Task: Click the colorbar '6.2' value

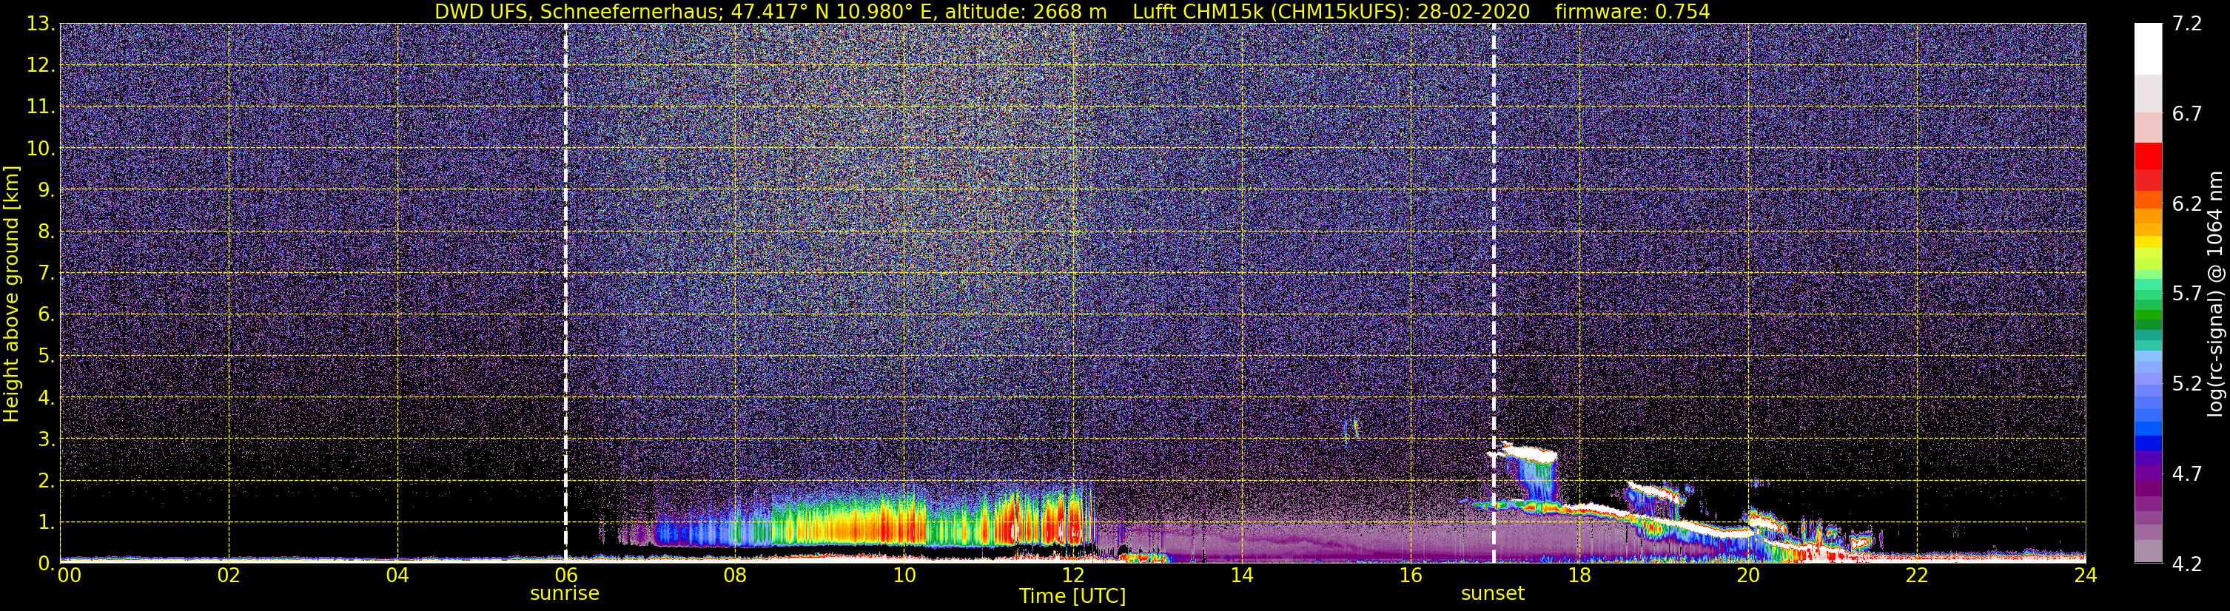Action: pyautogui.click(x=2187, y=203)
